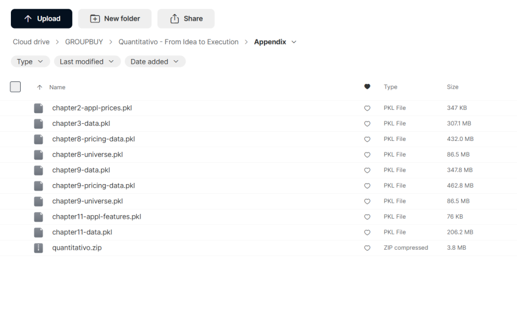
Task: Click the quantitativo.zip archive file icon
Action: coord(38,248)
